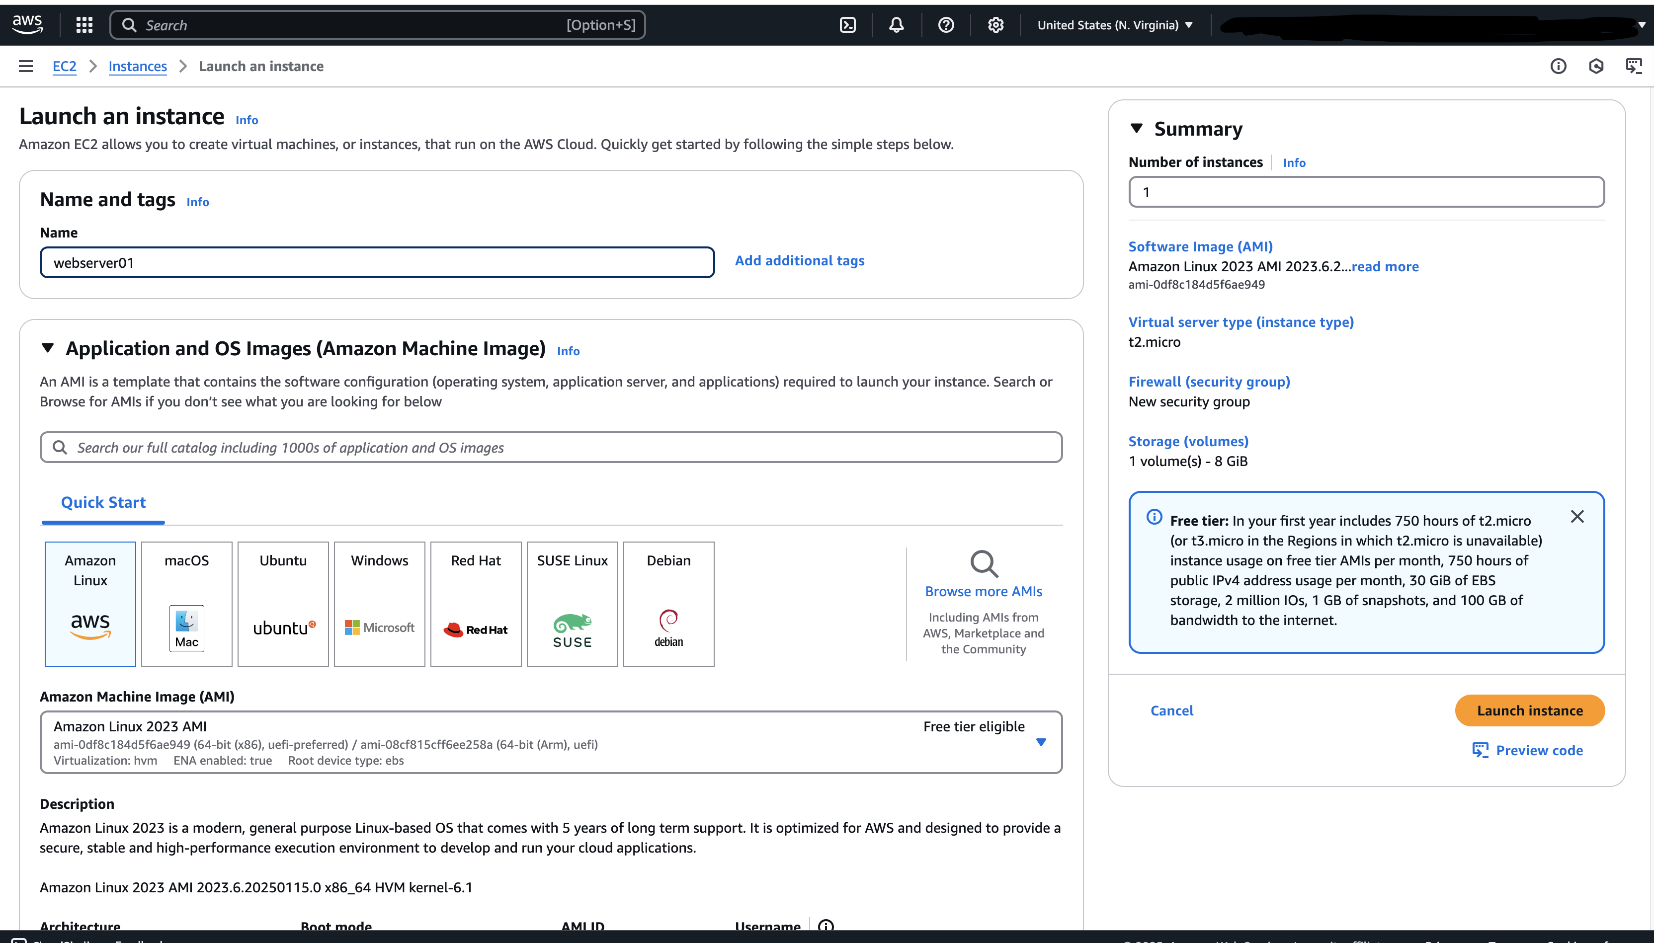The image size is (1654, 943).
Task: Open the Services grid menu icon
Action: [x=84, y=25]
